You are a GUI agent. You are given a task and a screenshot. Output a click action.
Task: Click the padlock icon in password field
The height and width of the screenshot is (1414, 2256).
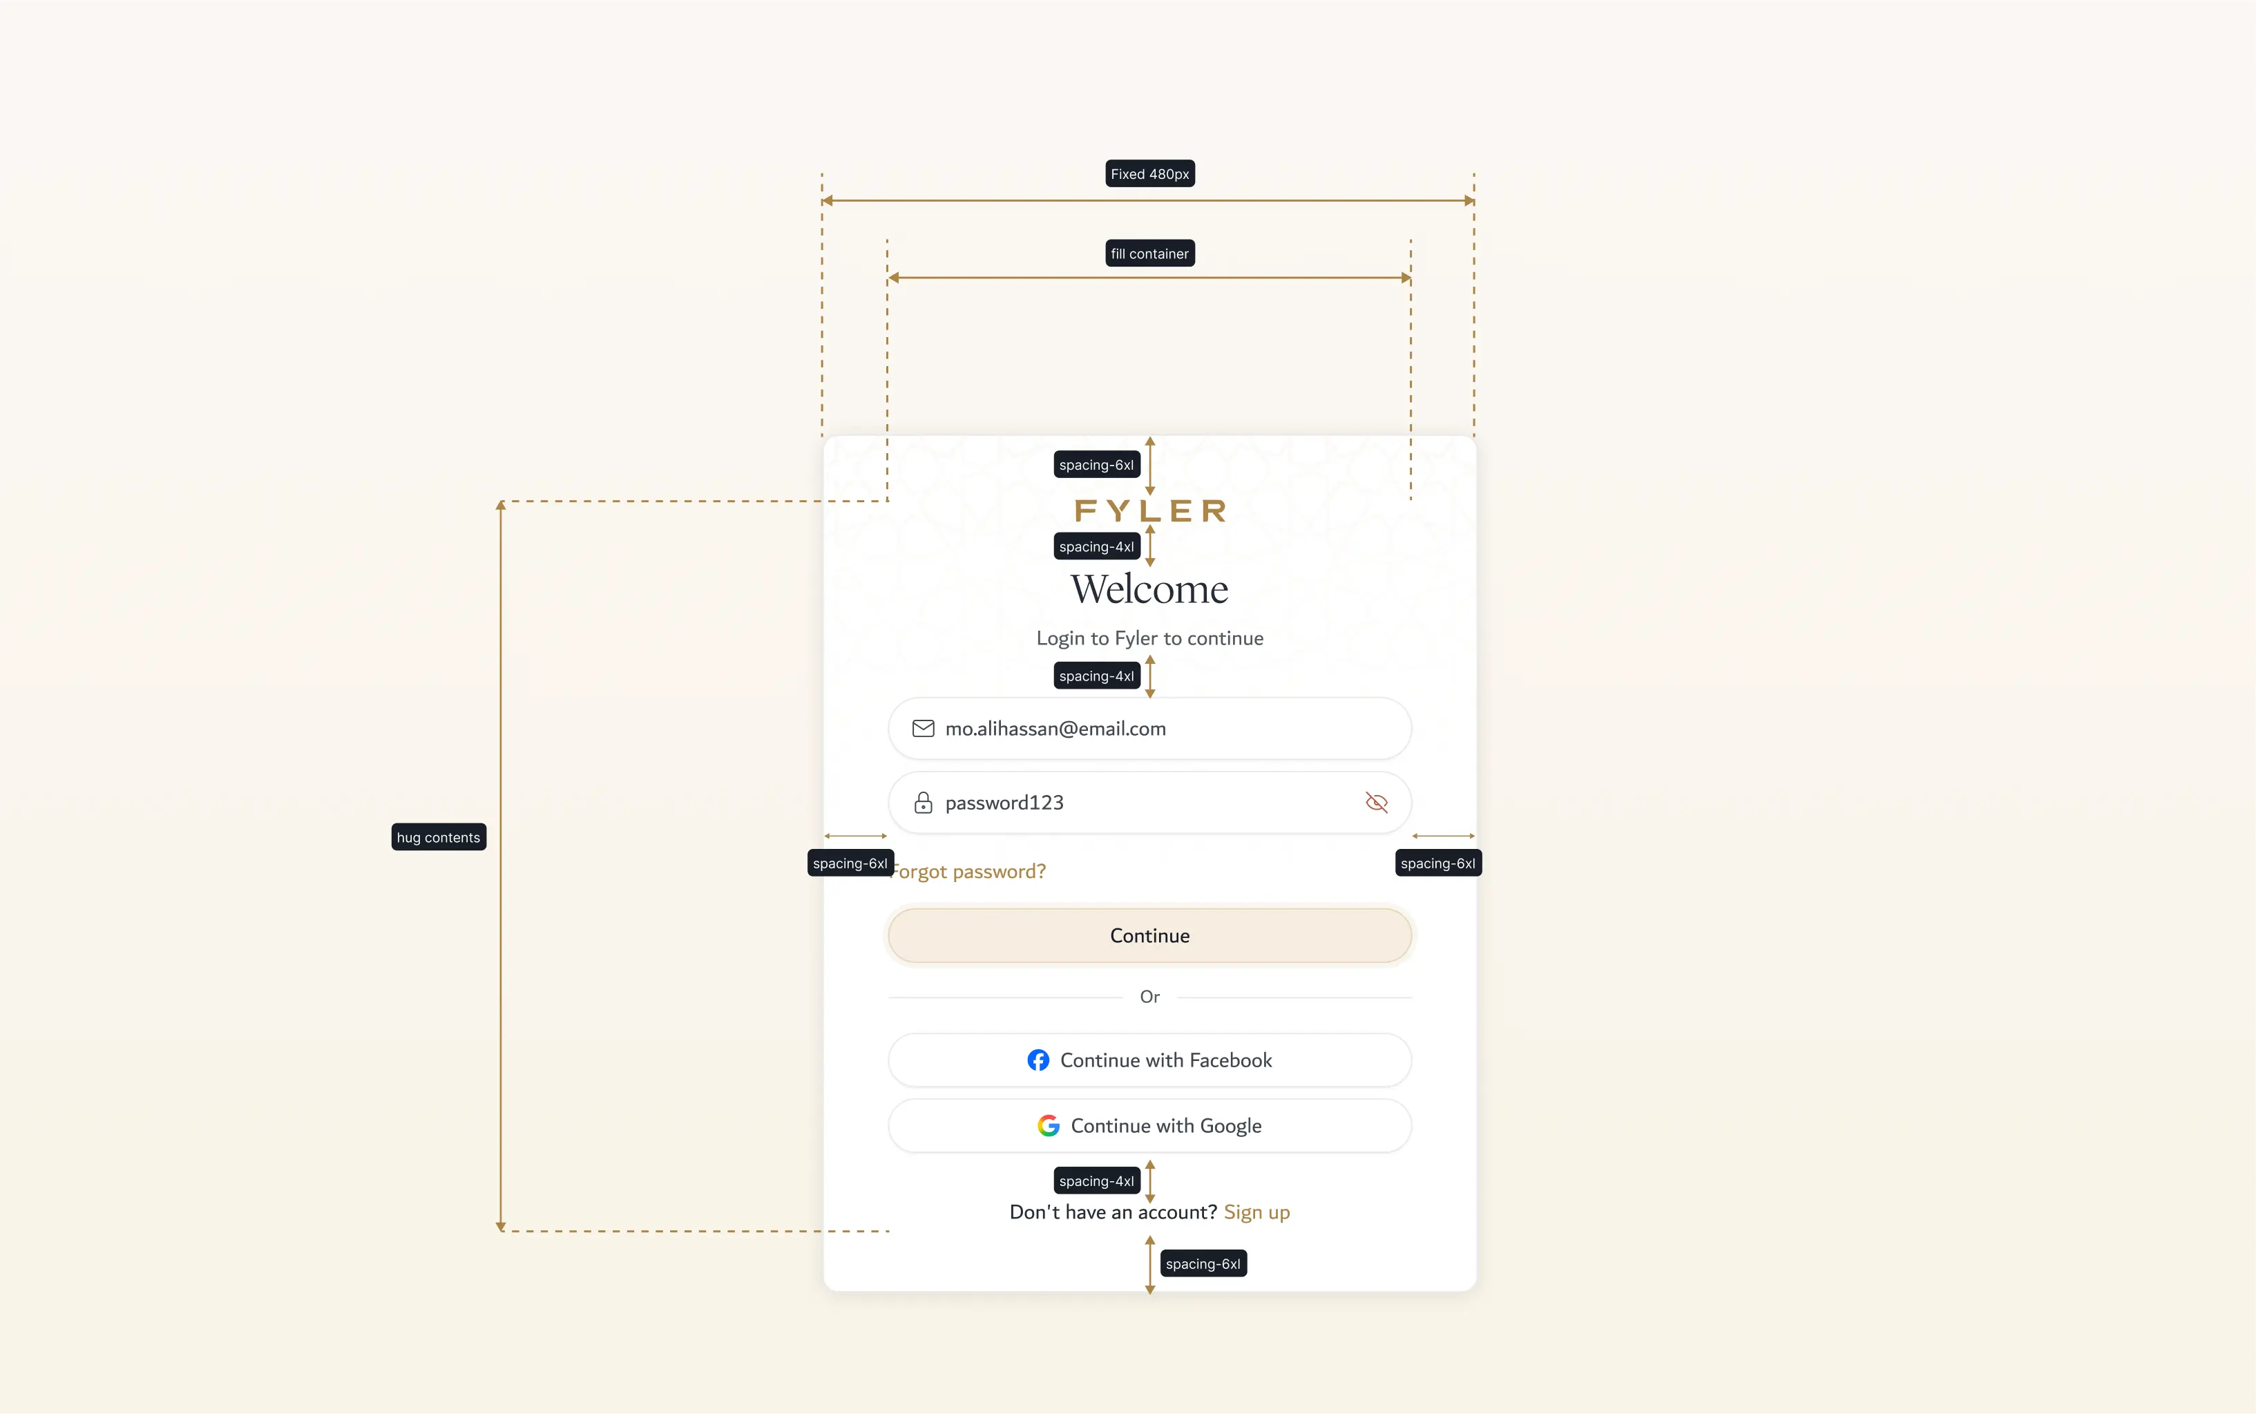(923, 803)
